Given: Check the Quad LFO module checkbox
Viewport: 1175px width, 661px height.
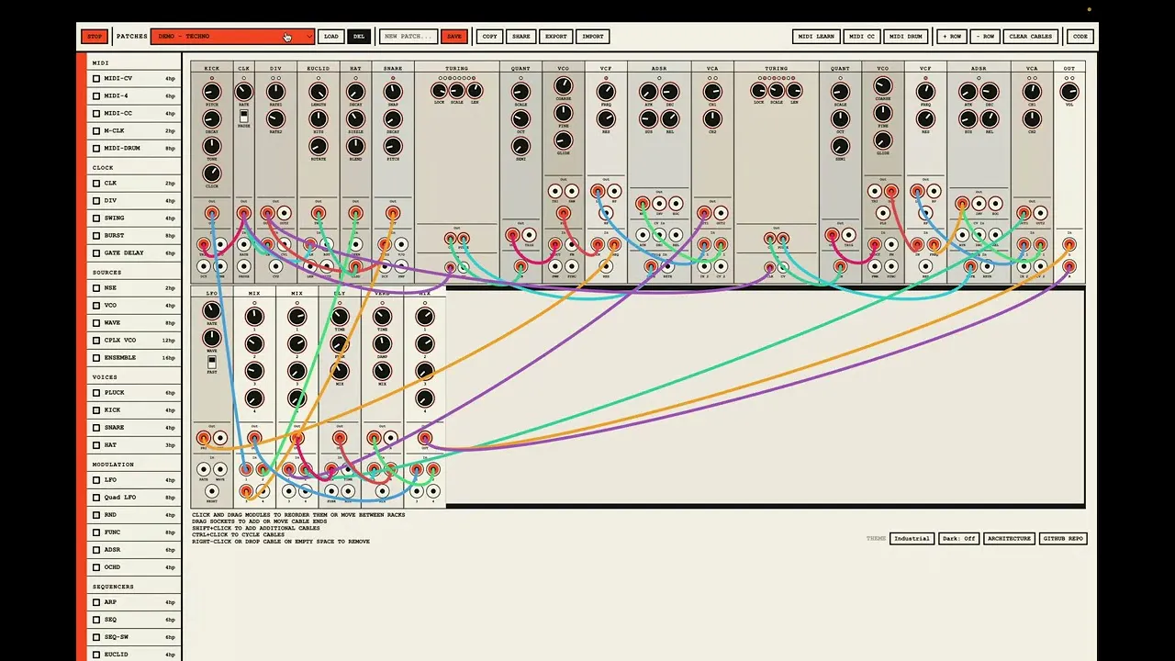Looking at the screenshot, I should coord(96,498).
